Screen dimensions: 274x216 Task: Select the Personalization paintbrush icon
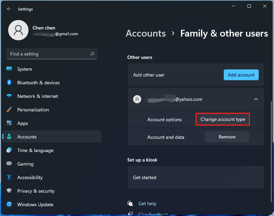point(9,110)
